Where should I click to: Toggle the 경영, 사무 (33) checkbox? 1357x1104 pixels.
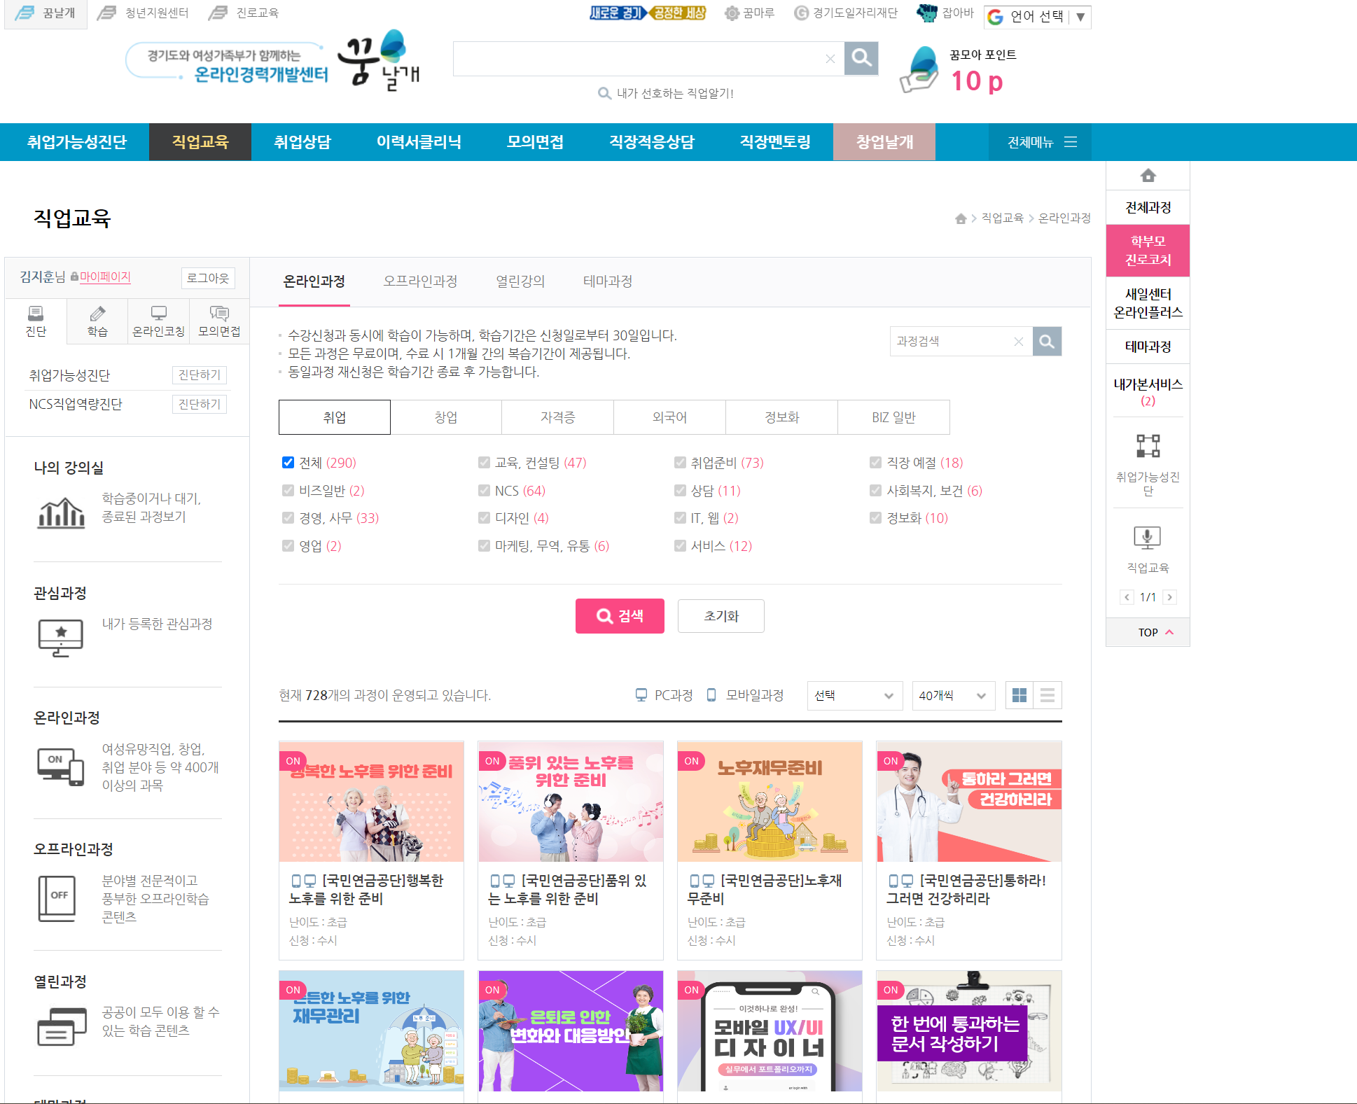[x=288, y=518]
